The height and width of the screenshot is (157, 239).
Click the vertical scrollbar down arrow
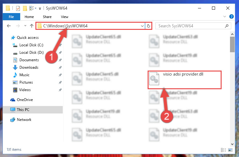(232, 144)
